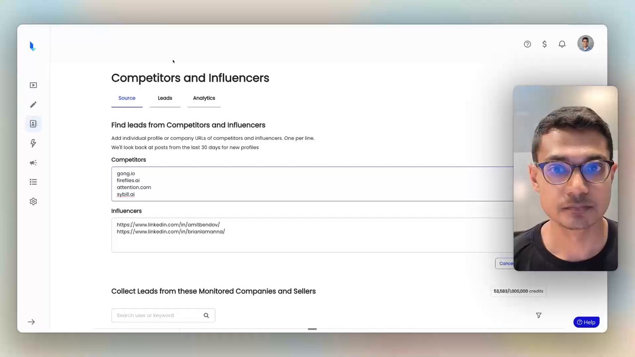Click the help question mark icon

coord(527,44)
